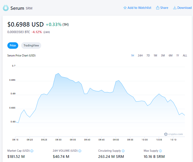Click the Market Cap (USD) label
Viewport: 193px width, 162px height.
click(19, 151)
